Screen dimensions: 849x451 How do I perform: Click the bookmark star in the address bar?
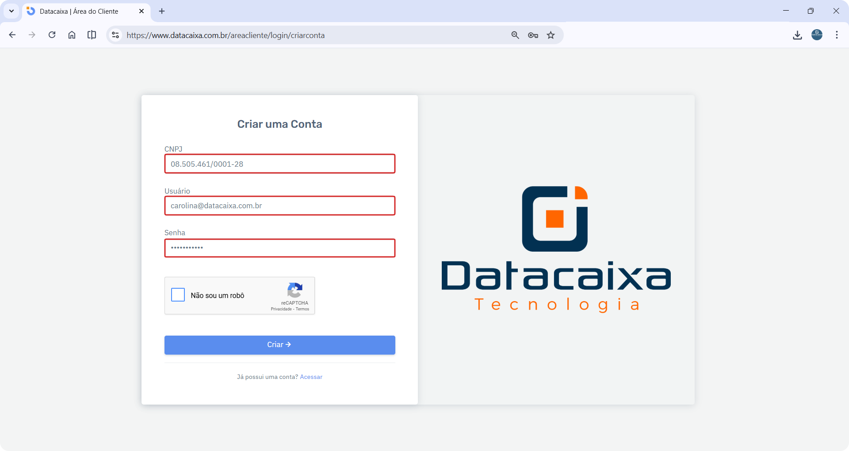[551, 35]
